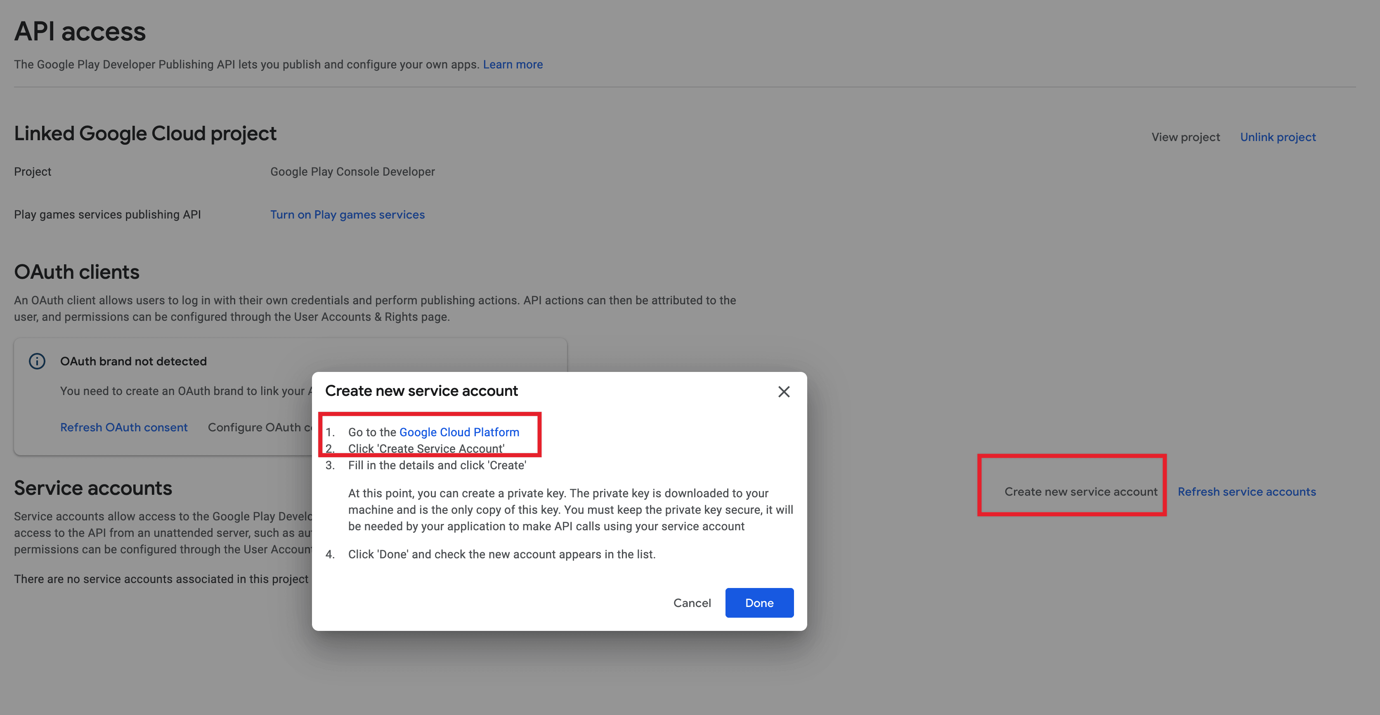
Task: Click the Service accounts section heading
Action: (x=93, y=487)
